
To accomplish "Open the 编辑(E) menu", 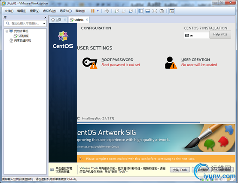I will pyautogui.click(x=21, y=11).
